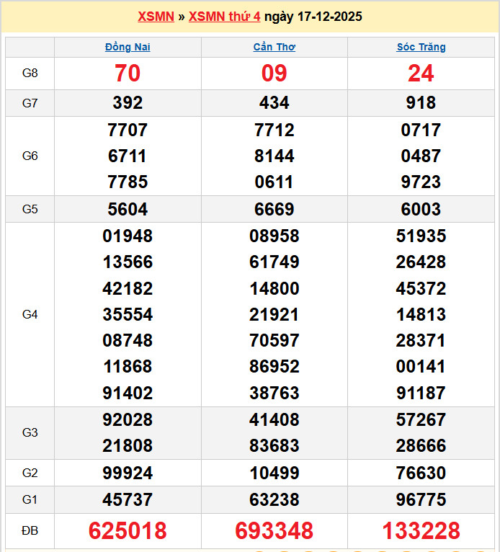The width and height of the screenshot is (500, 552).
Task: Select Đồng Nai G8 number 70
Action: 128,73
